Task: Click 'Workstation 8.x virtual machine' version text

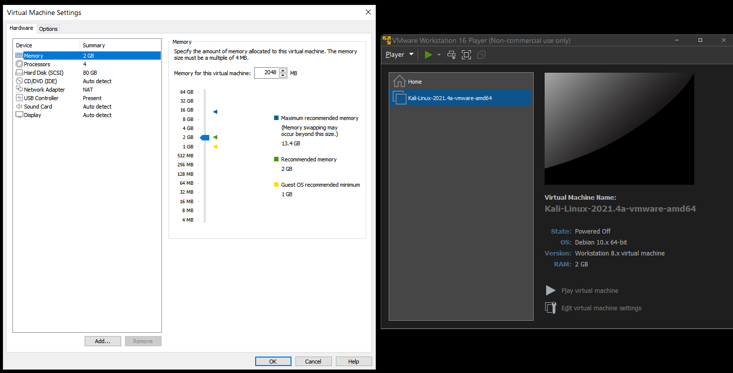Action: tap(620, 253)
